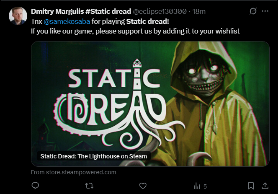The image size is (278, 194).
Task: Open Dmitry Margulis's profile picture
Action: pos(18,16)
